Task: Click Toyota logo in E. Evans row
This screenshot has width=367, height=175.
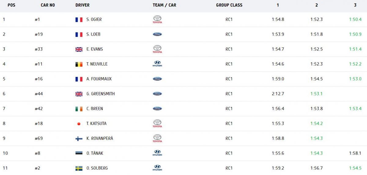Action: [157, 49]
